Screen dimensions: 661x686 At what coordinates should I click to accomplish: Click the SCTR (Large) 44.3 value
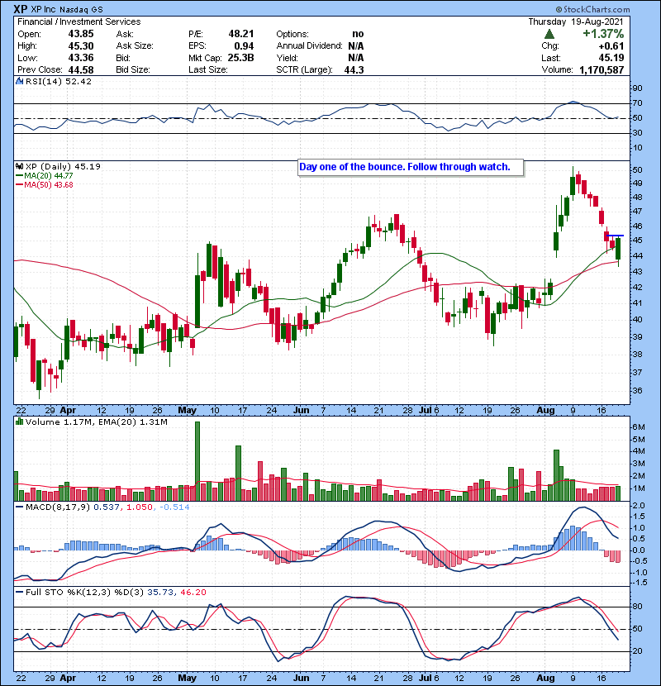[x=354, y=69]
